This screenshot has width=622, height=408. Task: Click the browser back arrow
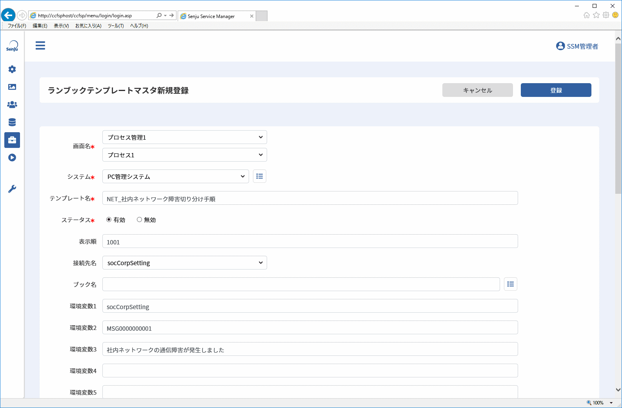[8, 15]
